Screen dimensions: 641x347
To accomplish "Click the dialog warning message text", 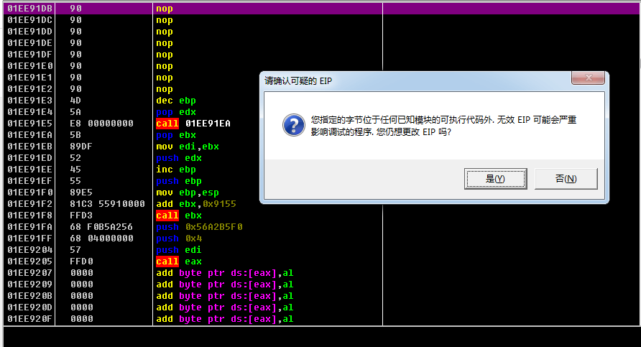I will click(x=443, y=126).
